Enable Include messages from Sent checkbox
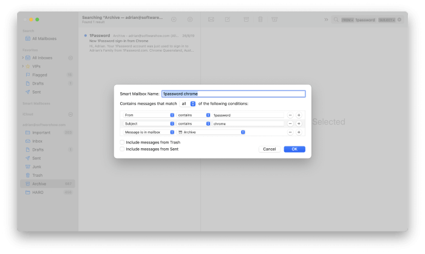Viewport: 425px width, 254px height. pyautogui.click(x=122, y=149)
